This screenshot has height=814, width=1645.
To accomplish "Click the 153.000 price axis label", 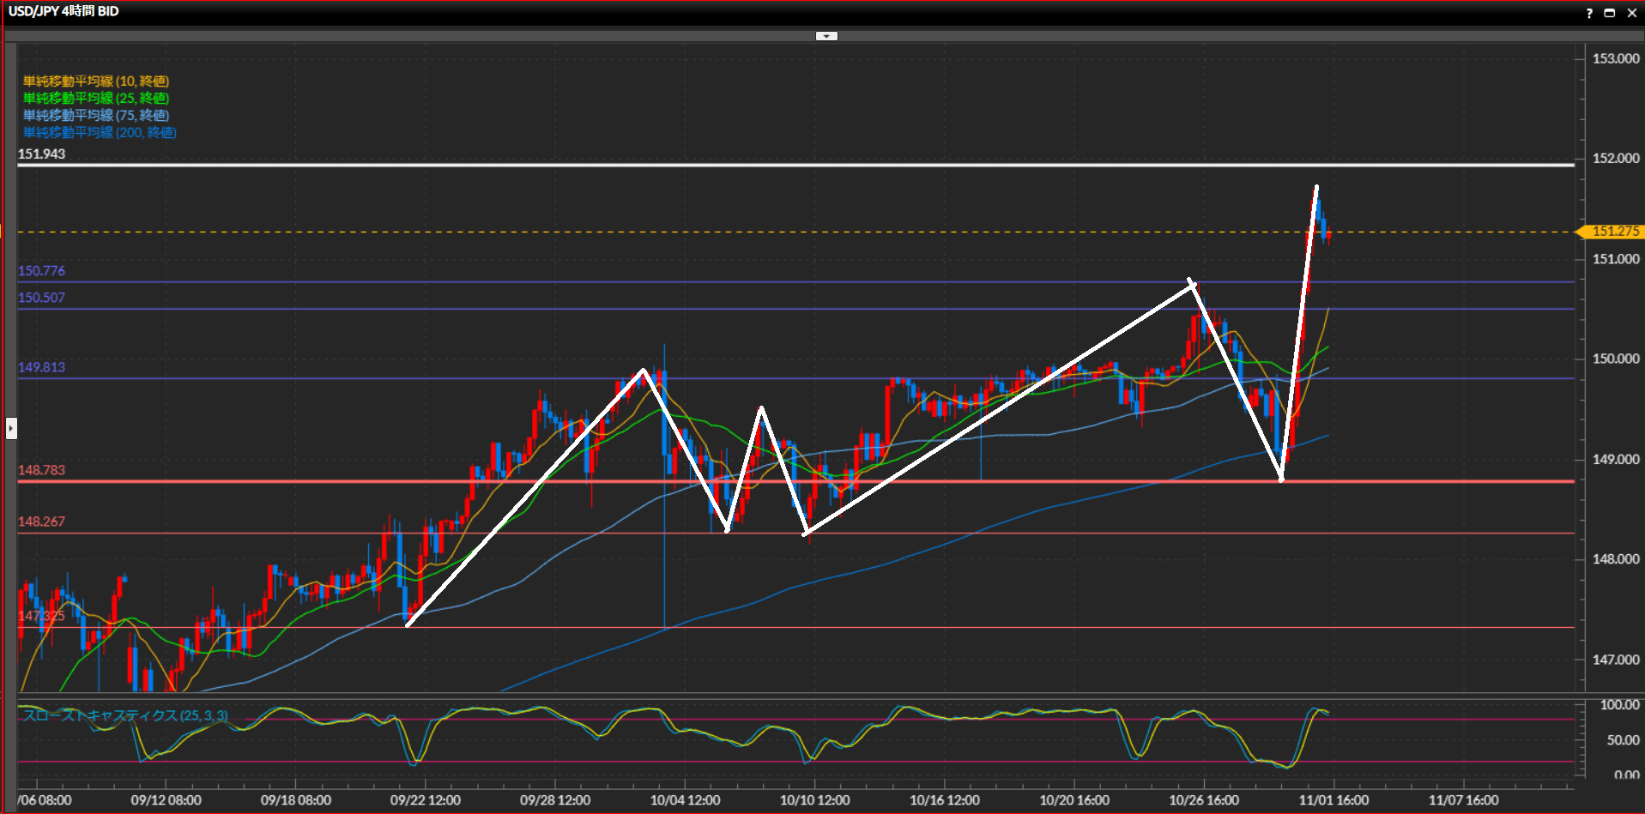I will 1616,58.
